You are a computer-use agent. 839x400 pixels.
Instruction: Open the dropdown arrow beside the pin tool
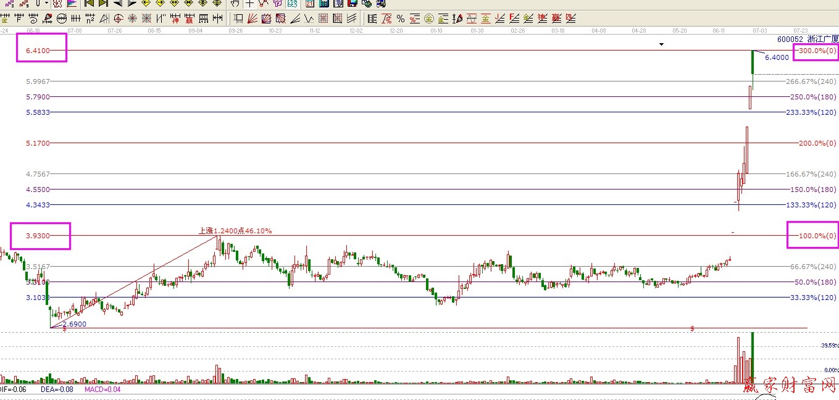point(46,4)
